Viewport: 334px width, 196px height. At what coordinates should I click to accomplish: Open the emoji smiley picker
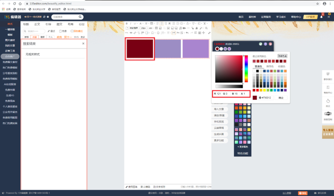pyautogui.click(x=158, y=33)
